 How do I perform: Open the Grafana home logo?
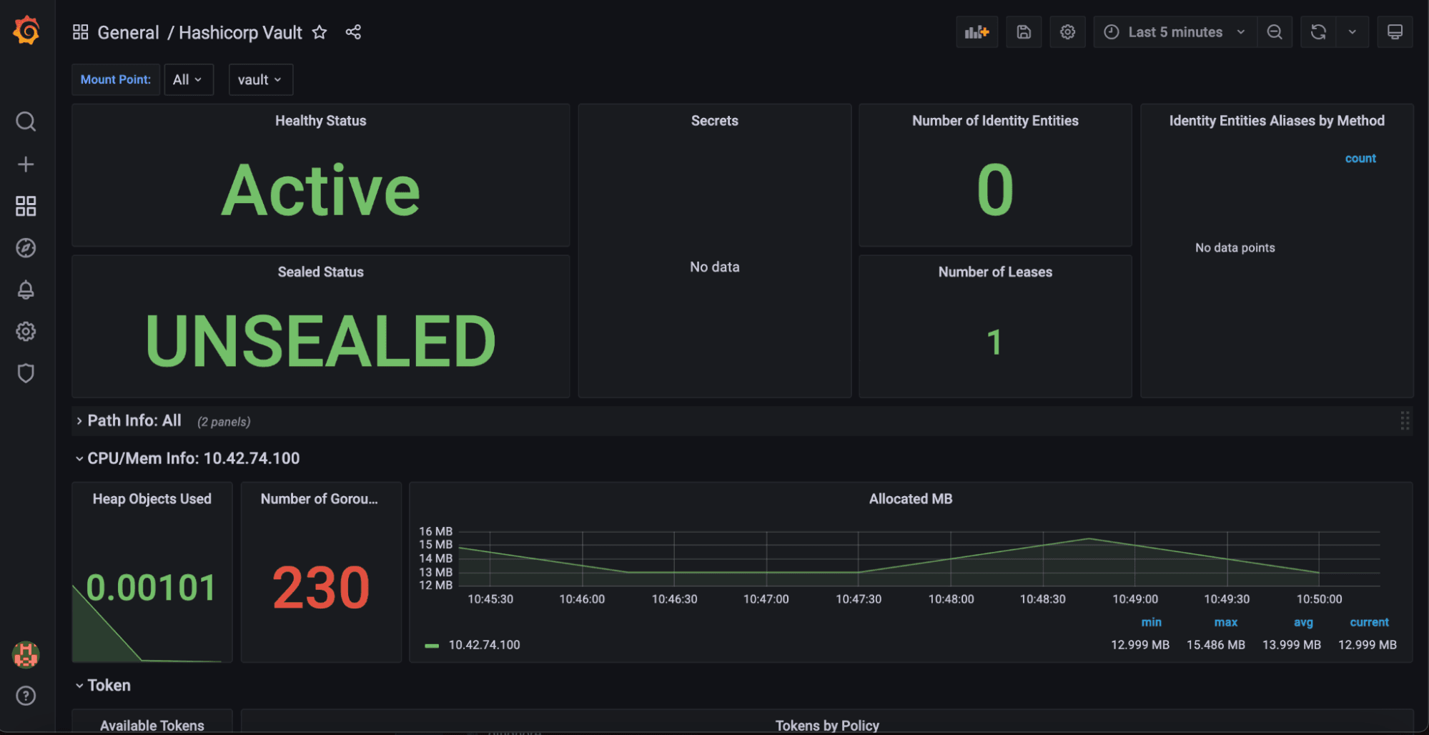(26, 31)
